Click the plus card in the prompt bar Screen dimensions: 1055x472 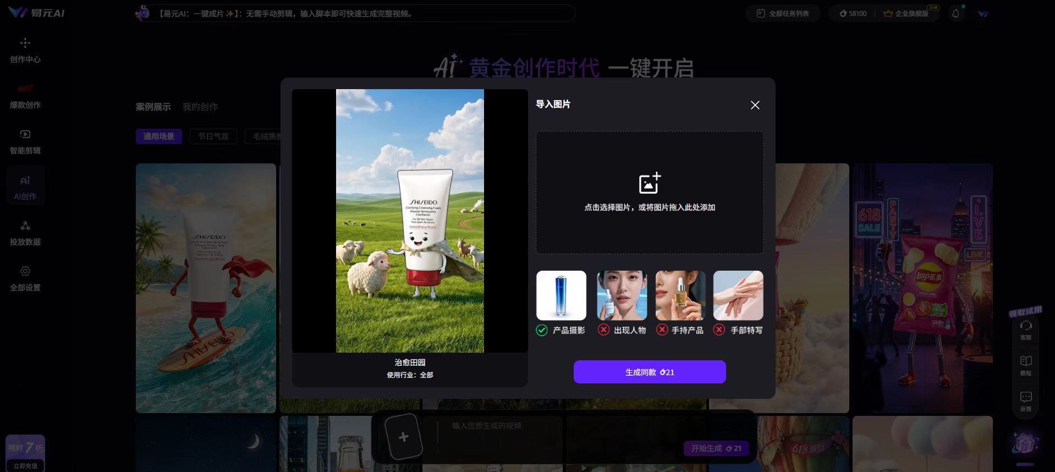tap(403, 437)
